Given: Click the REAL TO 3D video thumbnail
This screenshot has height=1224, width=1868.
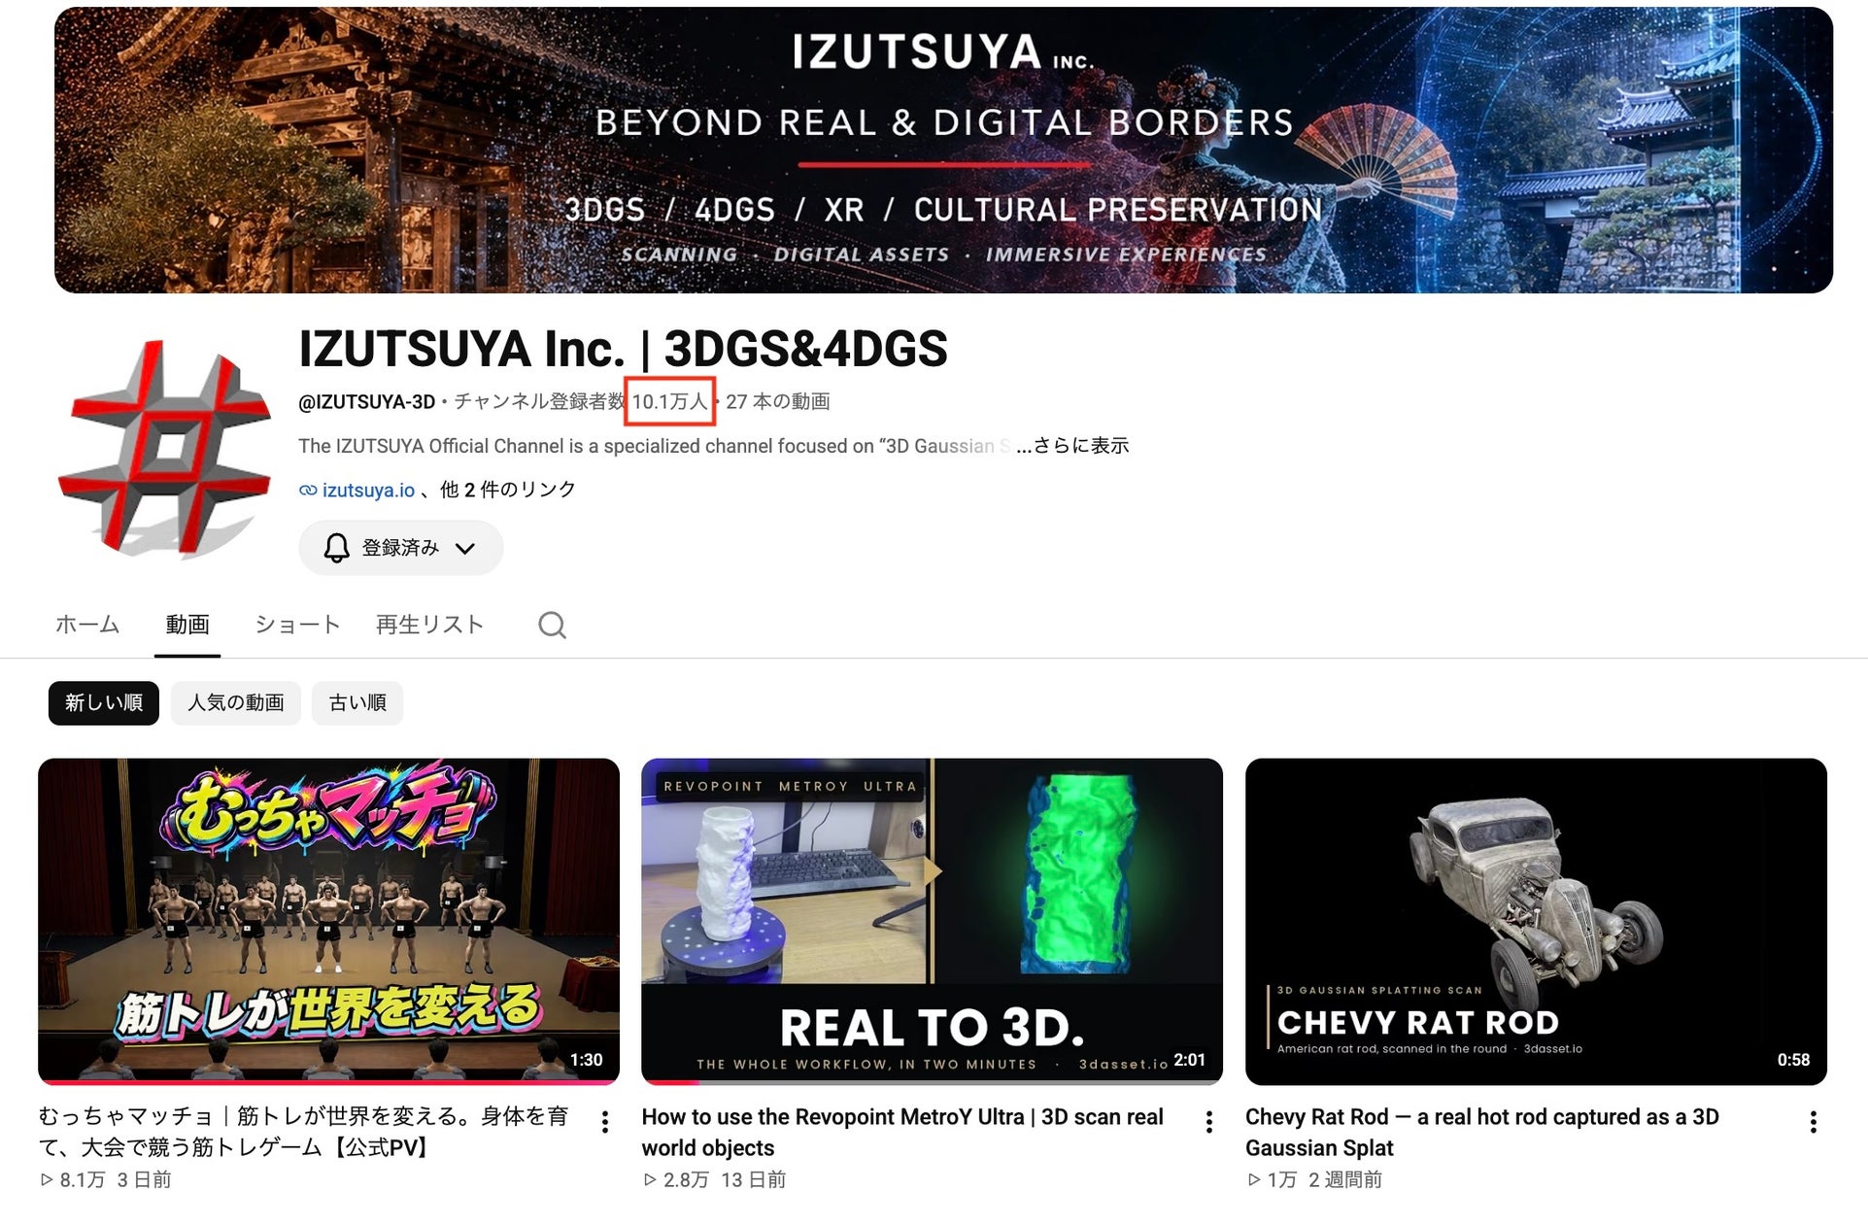Looking at the screenshot, I should coord(932,922).
